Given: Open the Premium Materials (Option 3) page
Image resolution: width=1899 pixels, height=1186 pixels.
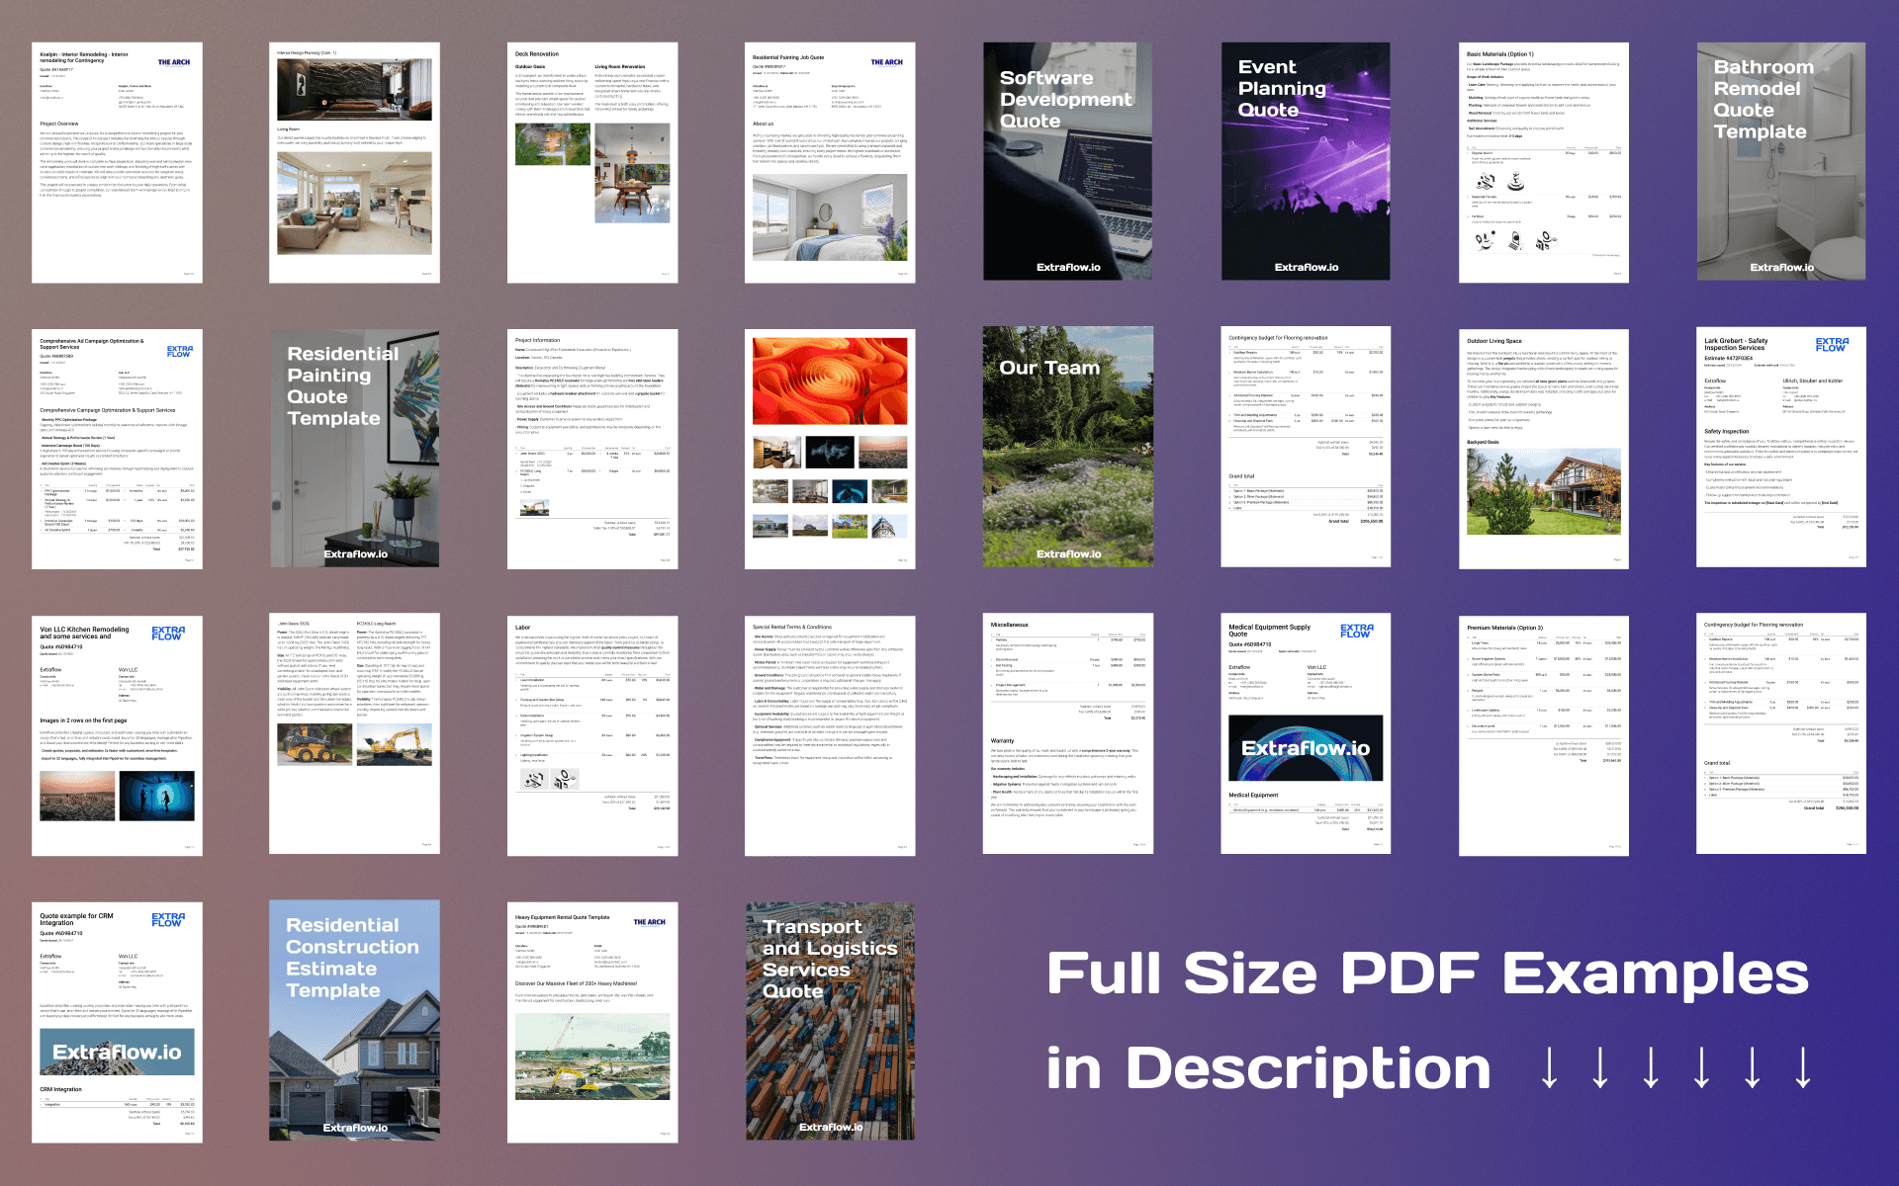Looking at the screenshot, I should pos(1544,735).
